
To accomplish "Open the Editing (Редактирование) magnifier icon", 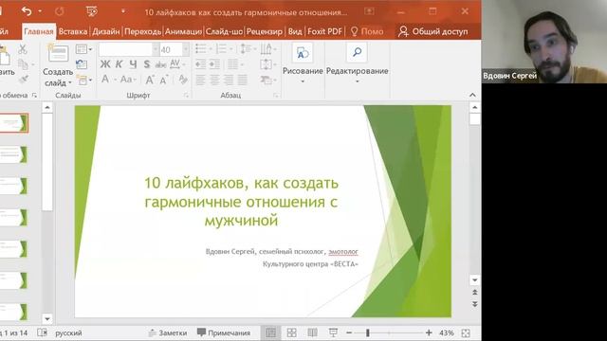I will 357,52.
